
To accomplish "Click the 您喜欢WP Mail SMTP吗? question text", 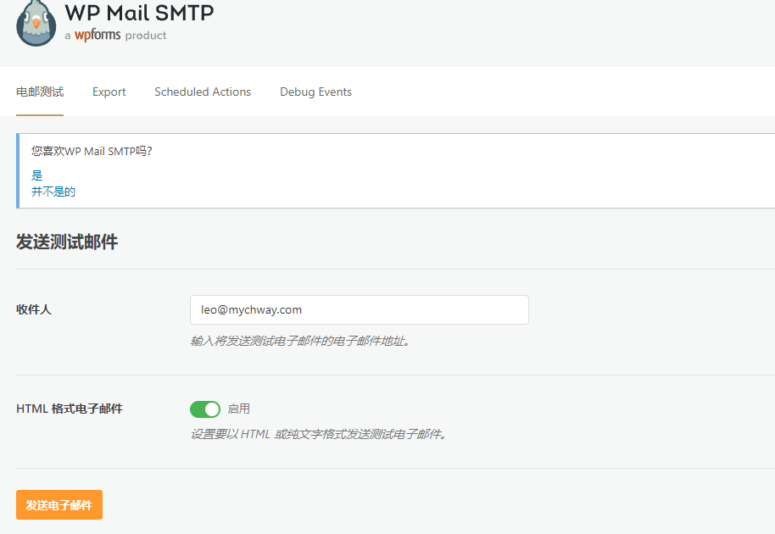I will [x=92, y=151].
